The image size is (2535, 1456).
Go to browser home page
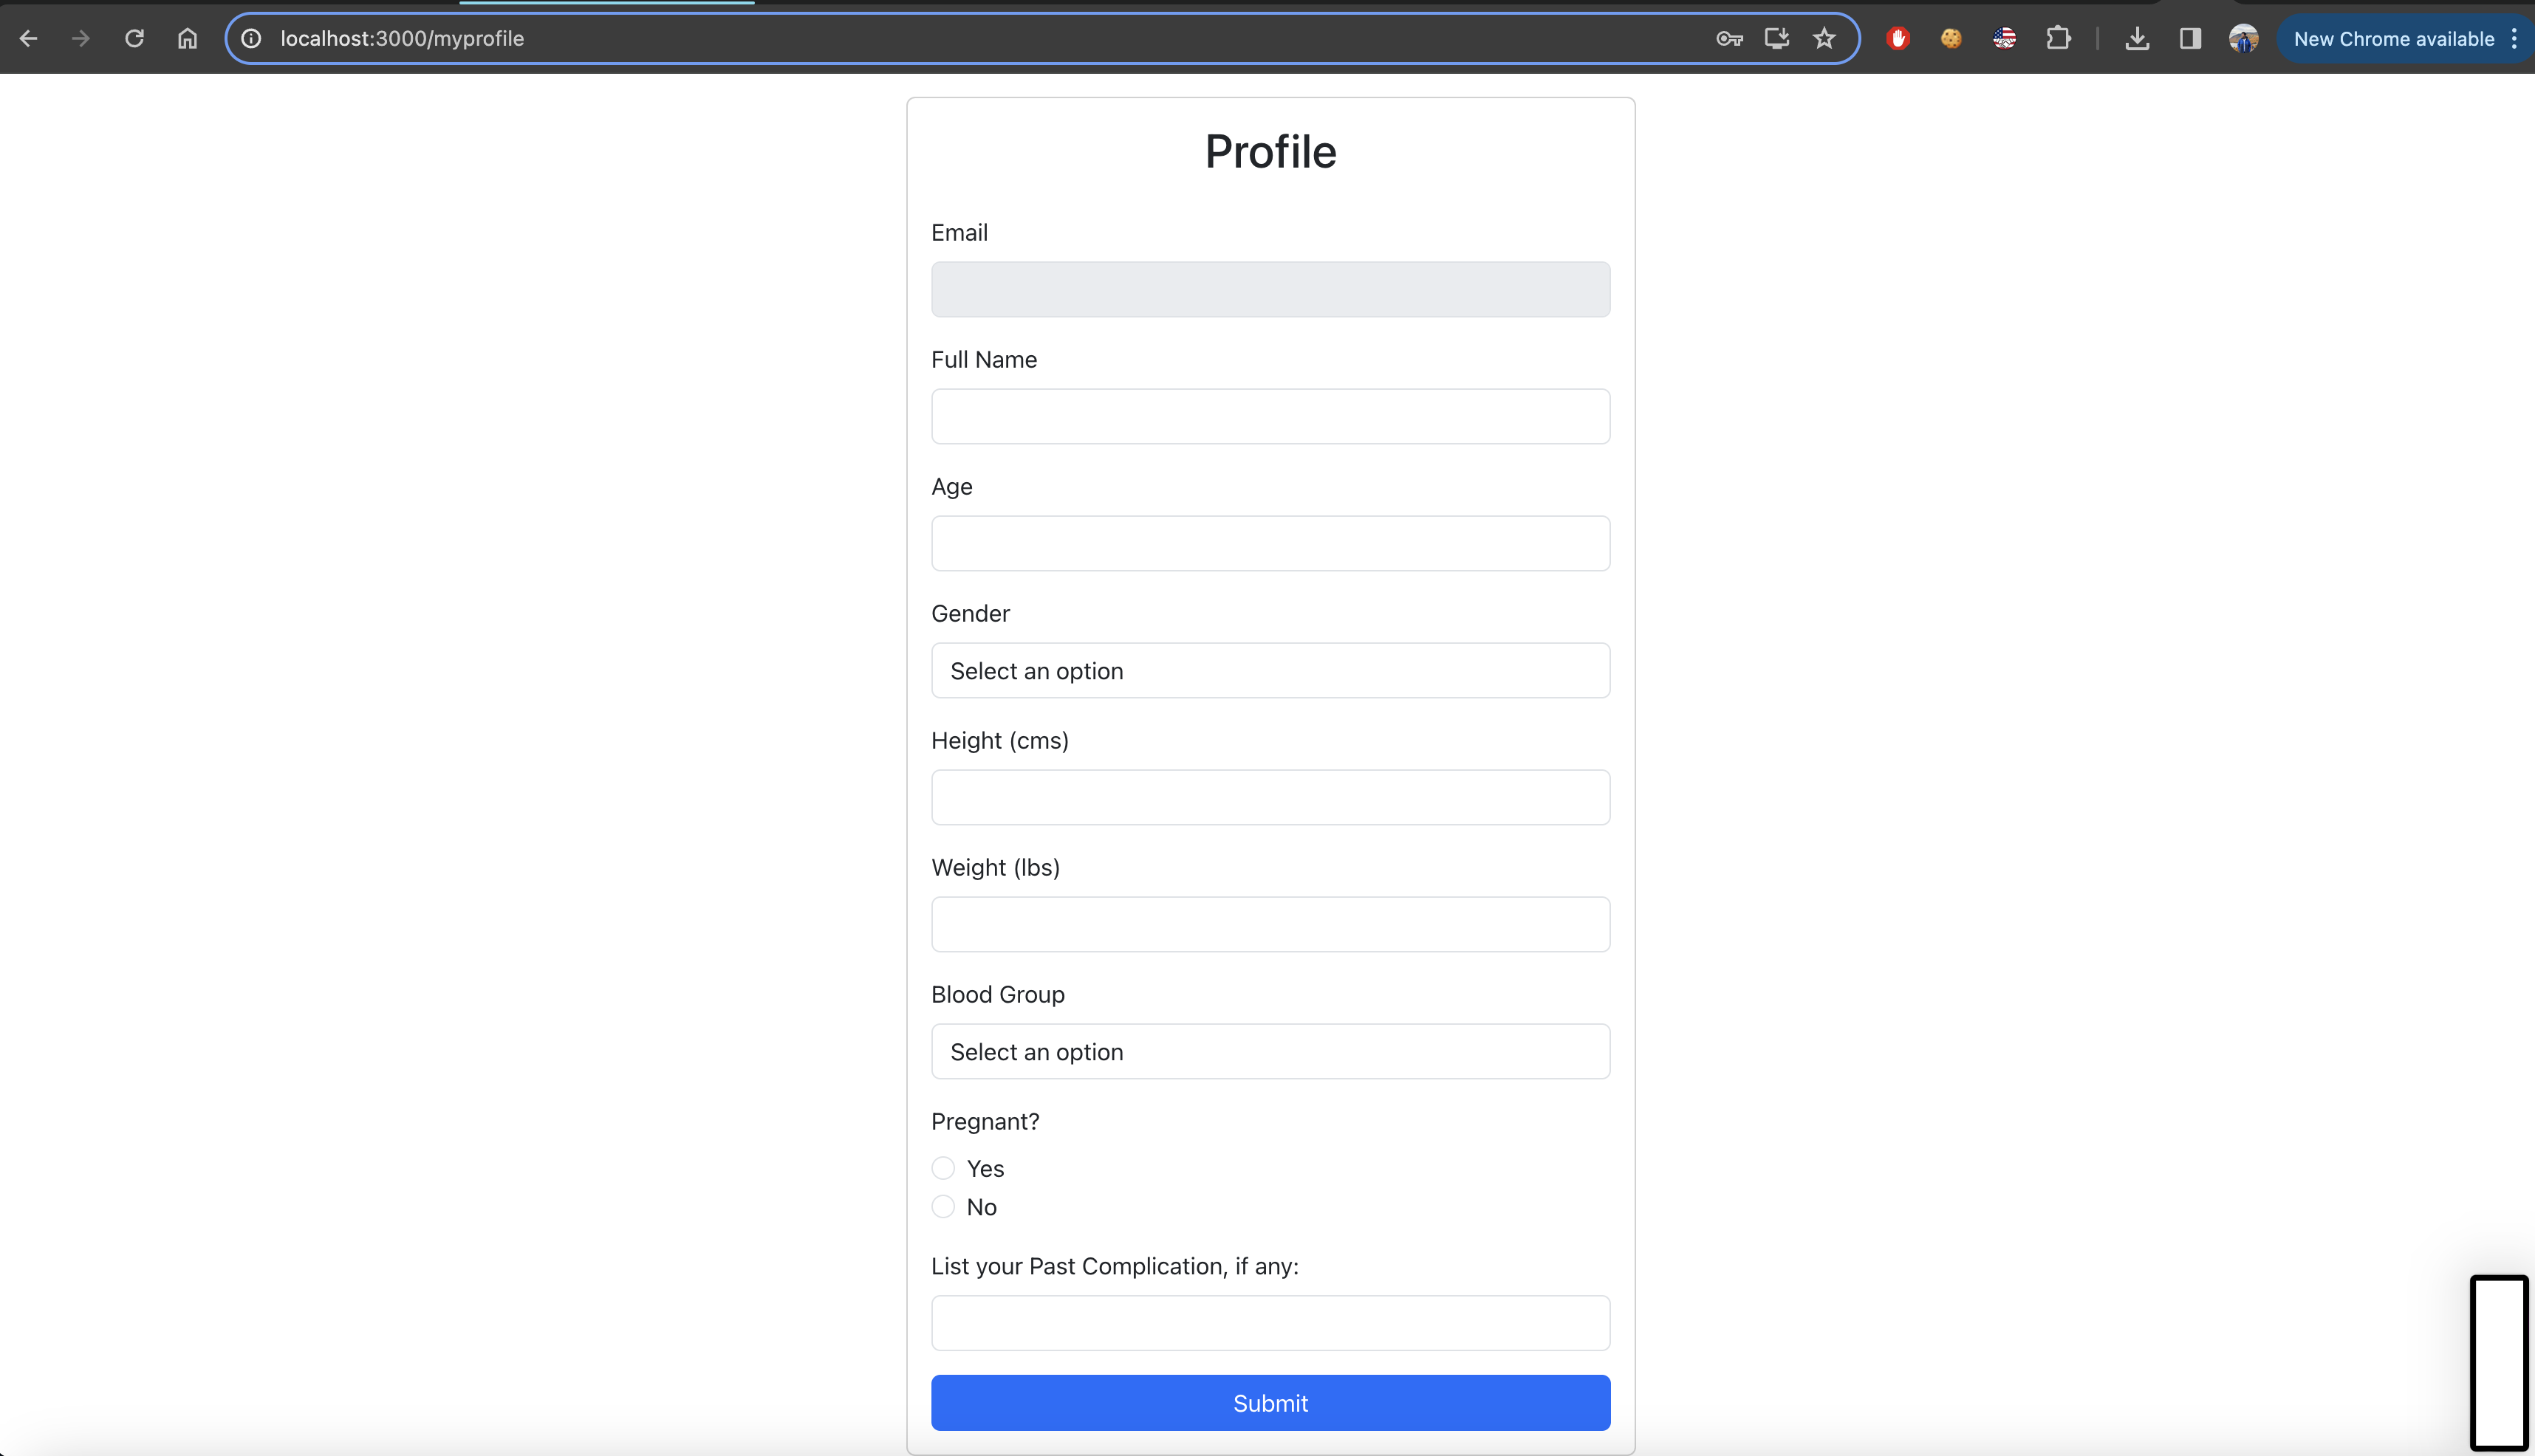tap(187, 38)
